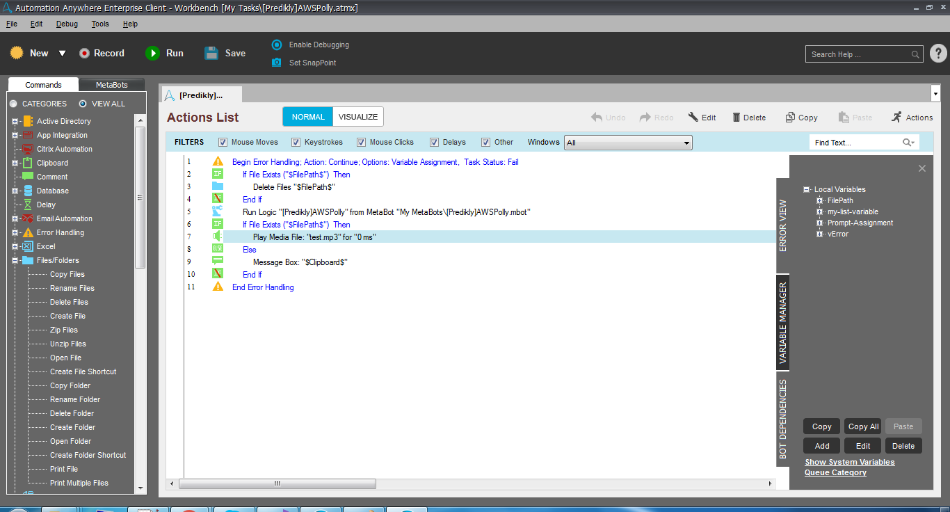Image resolution: width=950 pixels, height=512 pixels.
Task: Select the App Integration command icon
Action: 27,135
